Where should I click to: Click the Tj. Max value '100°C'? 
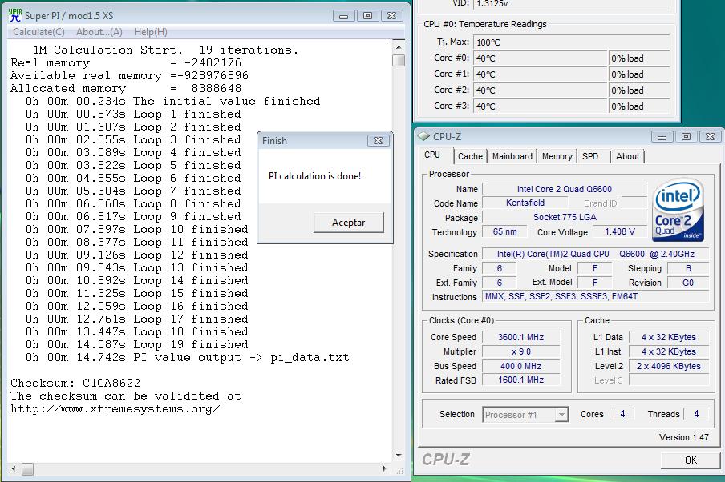pos(572,42)
